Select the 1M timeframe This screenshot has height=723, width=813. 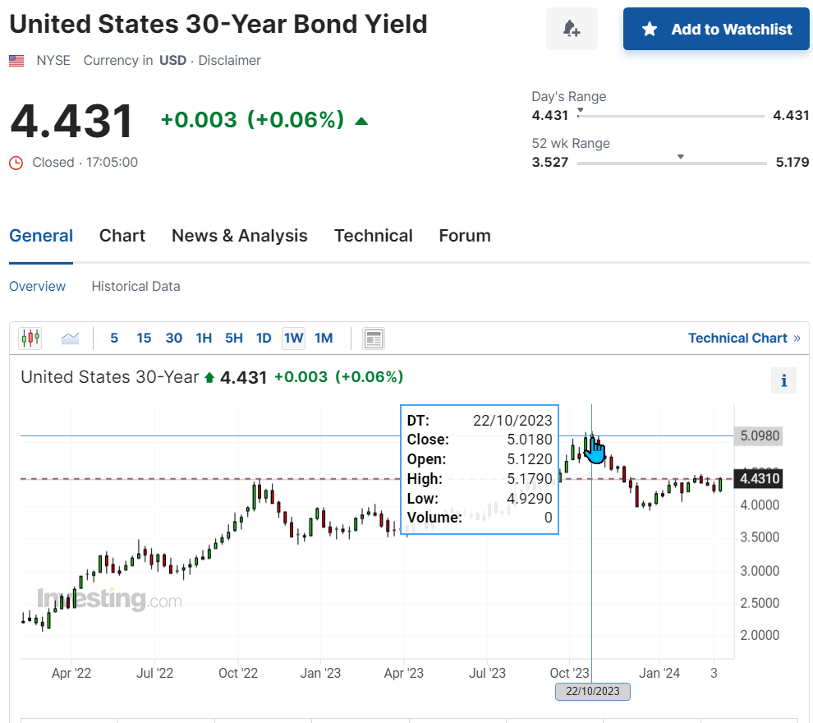(324, 338)
